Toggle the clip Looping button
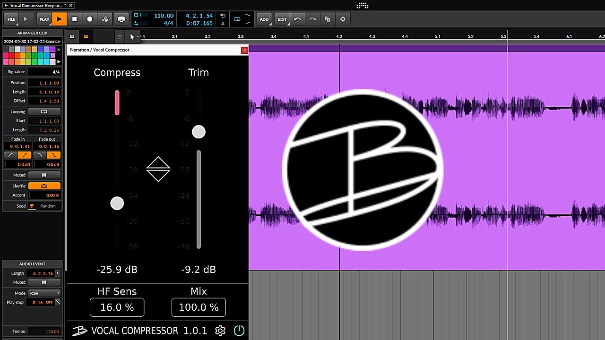 (x=44, y=112)
